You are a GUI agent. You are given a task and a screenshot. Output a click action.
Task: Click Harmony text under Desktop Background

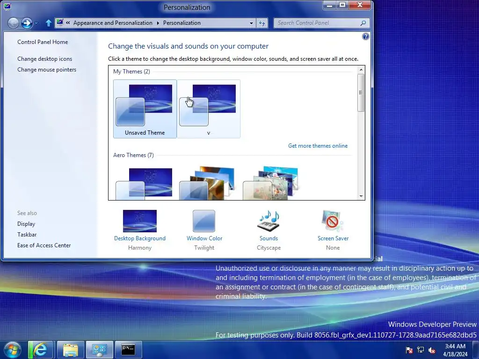click(139, 248)
